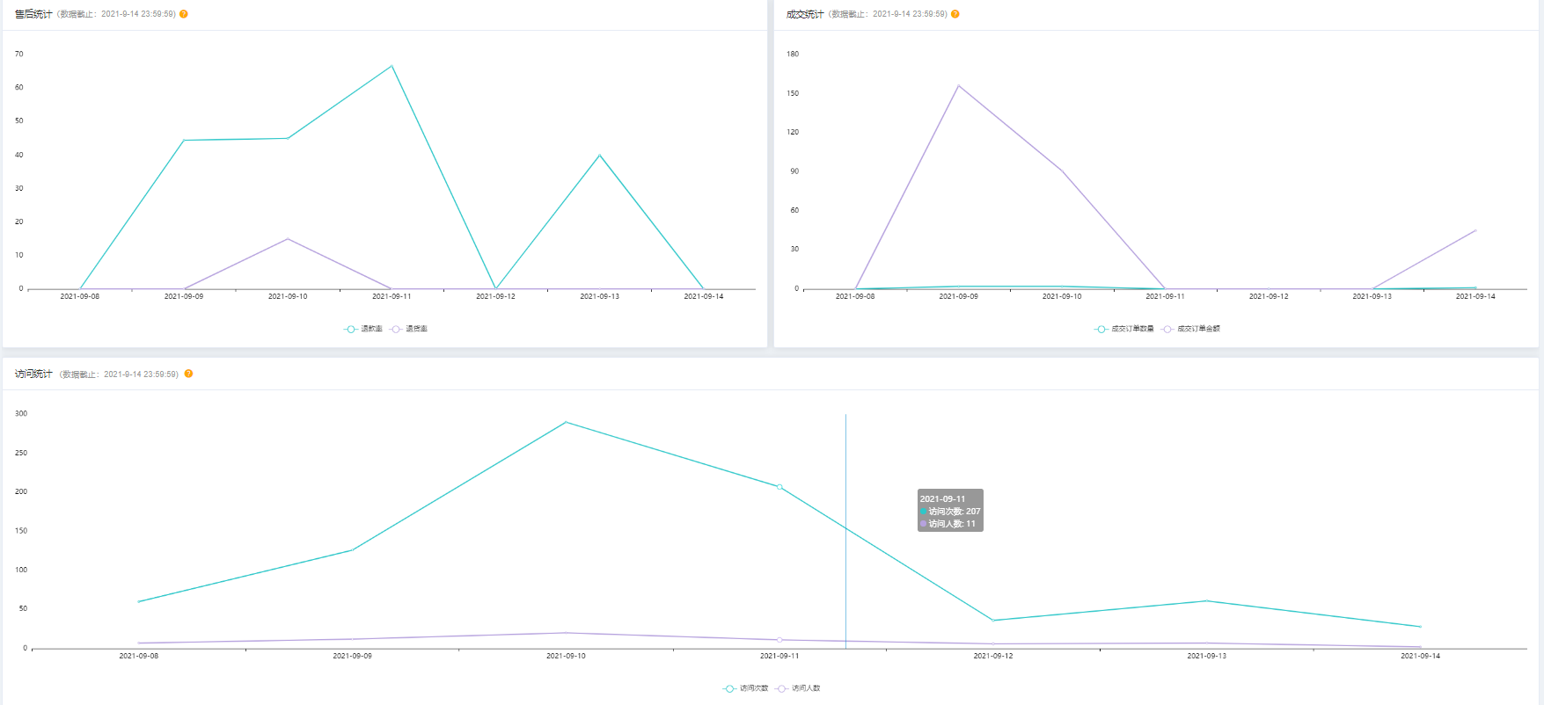Toggle the 成交订单数量 legend series

click(x=1123, y=329)
